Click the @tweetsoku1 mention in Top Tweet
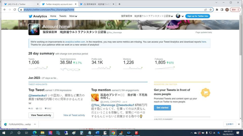Screen dimensions: 243x136 point(37,95)
